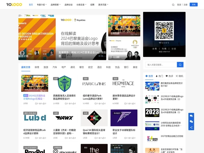This screenshot has height=153, width=204.
Task: Switch sidebar to 随机 tab
Action: coord(179,76)
